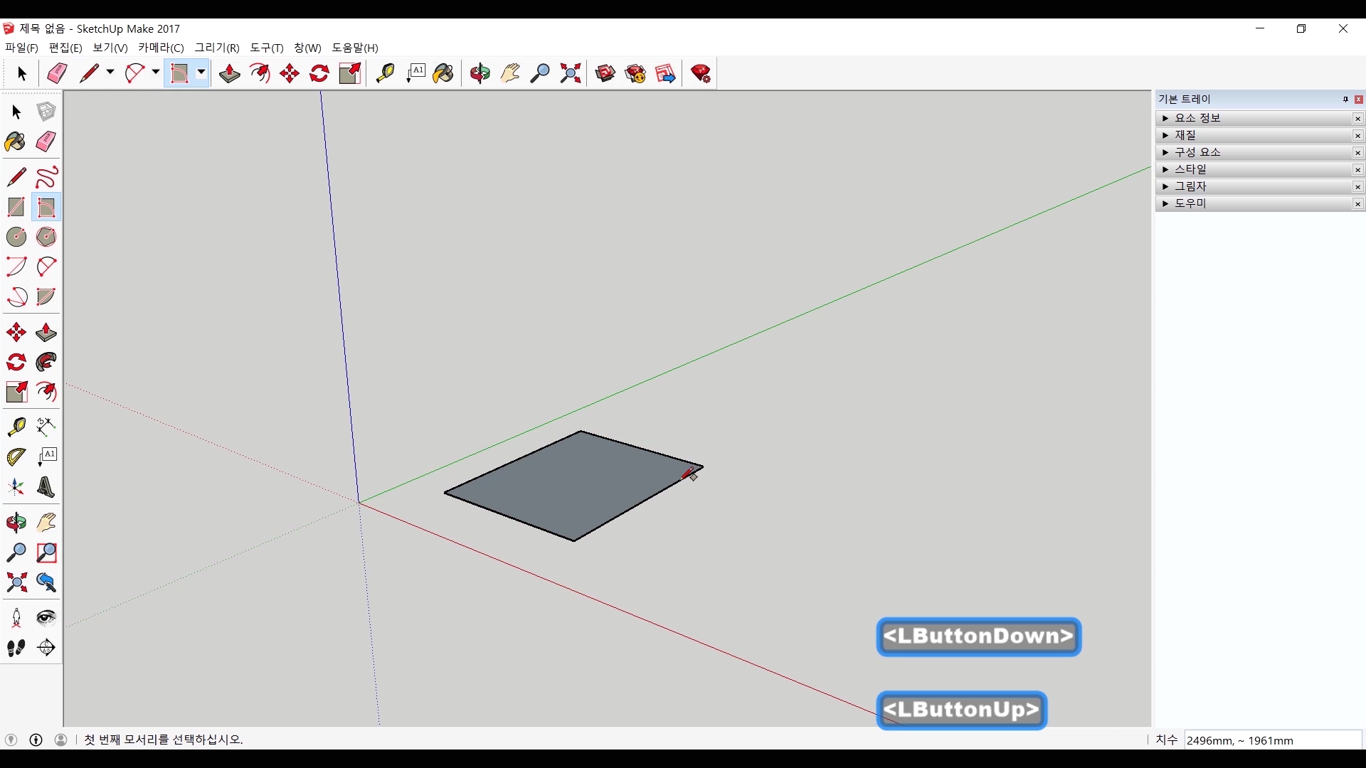Select the Paint Bucket tool in left toolbar
The image size is (1366, 768).
click(16, 142)
